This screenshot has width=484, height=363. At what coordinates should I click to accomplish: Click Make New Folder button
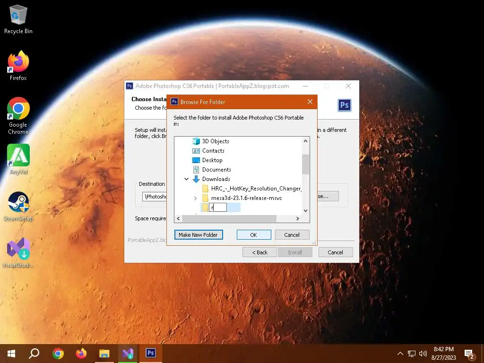tap(199, 235)
